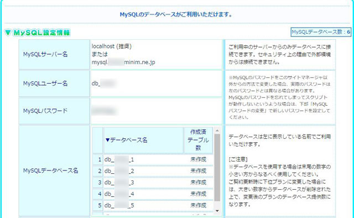Click 未作成 status in row 1
Image resolution: width=354 pixels, height=218 pixels.
click(198, 159)
